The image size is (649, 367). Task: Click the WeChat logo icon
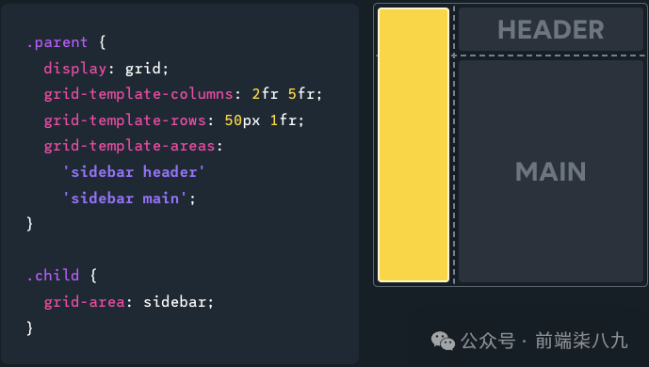pos(443,342)
